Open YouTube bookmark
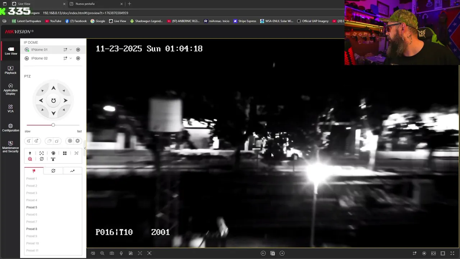The height and width of the screenshot is (259, 460). [x=53, y=21]
